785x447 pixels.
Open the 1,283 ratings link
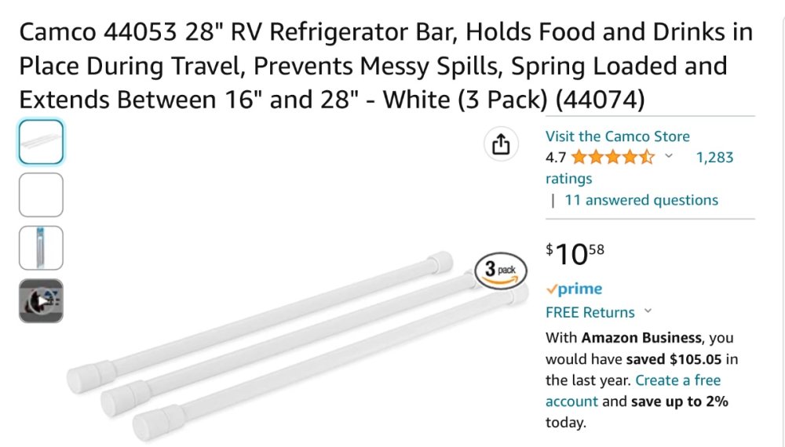click(714, 158)
